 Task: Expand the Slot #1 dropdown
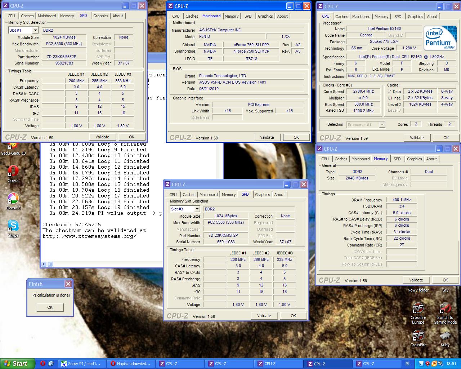(x=35, y=31)
